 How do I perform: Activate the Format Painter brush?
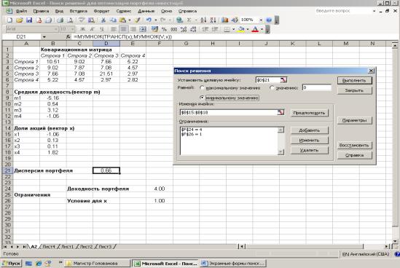click(138, 20)
